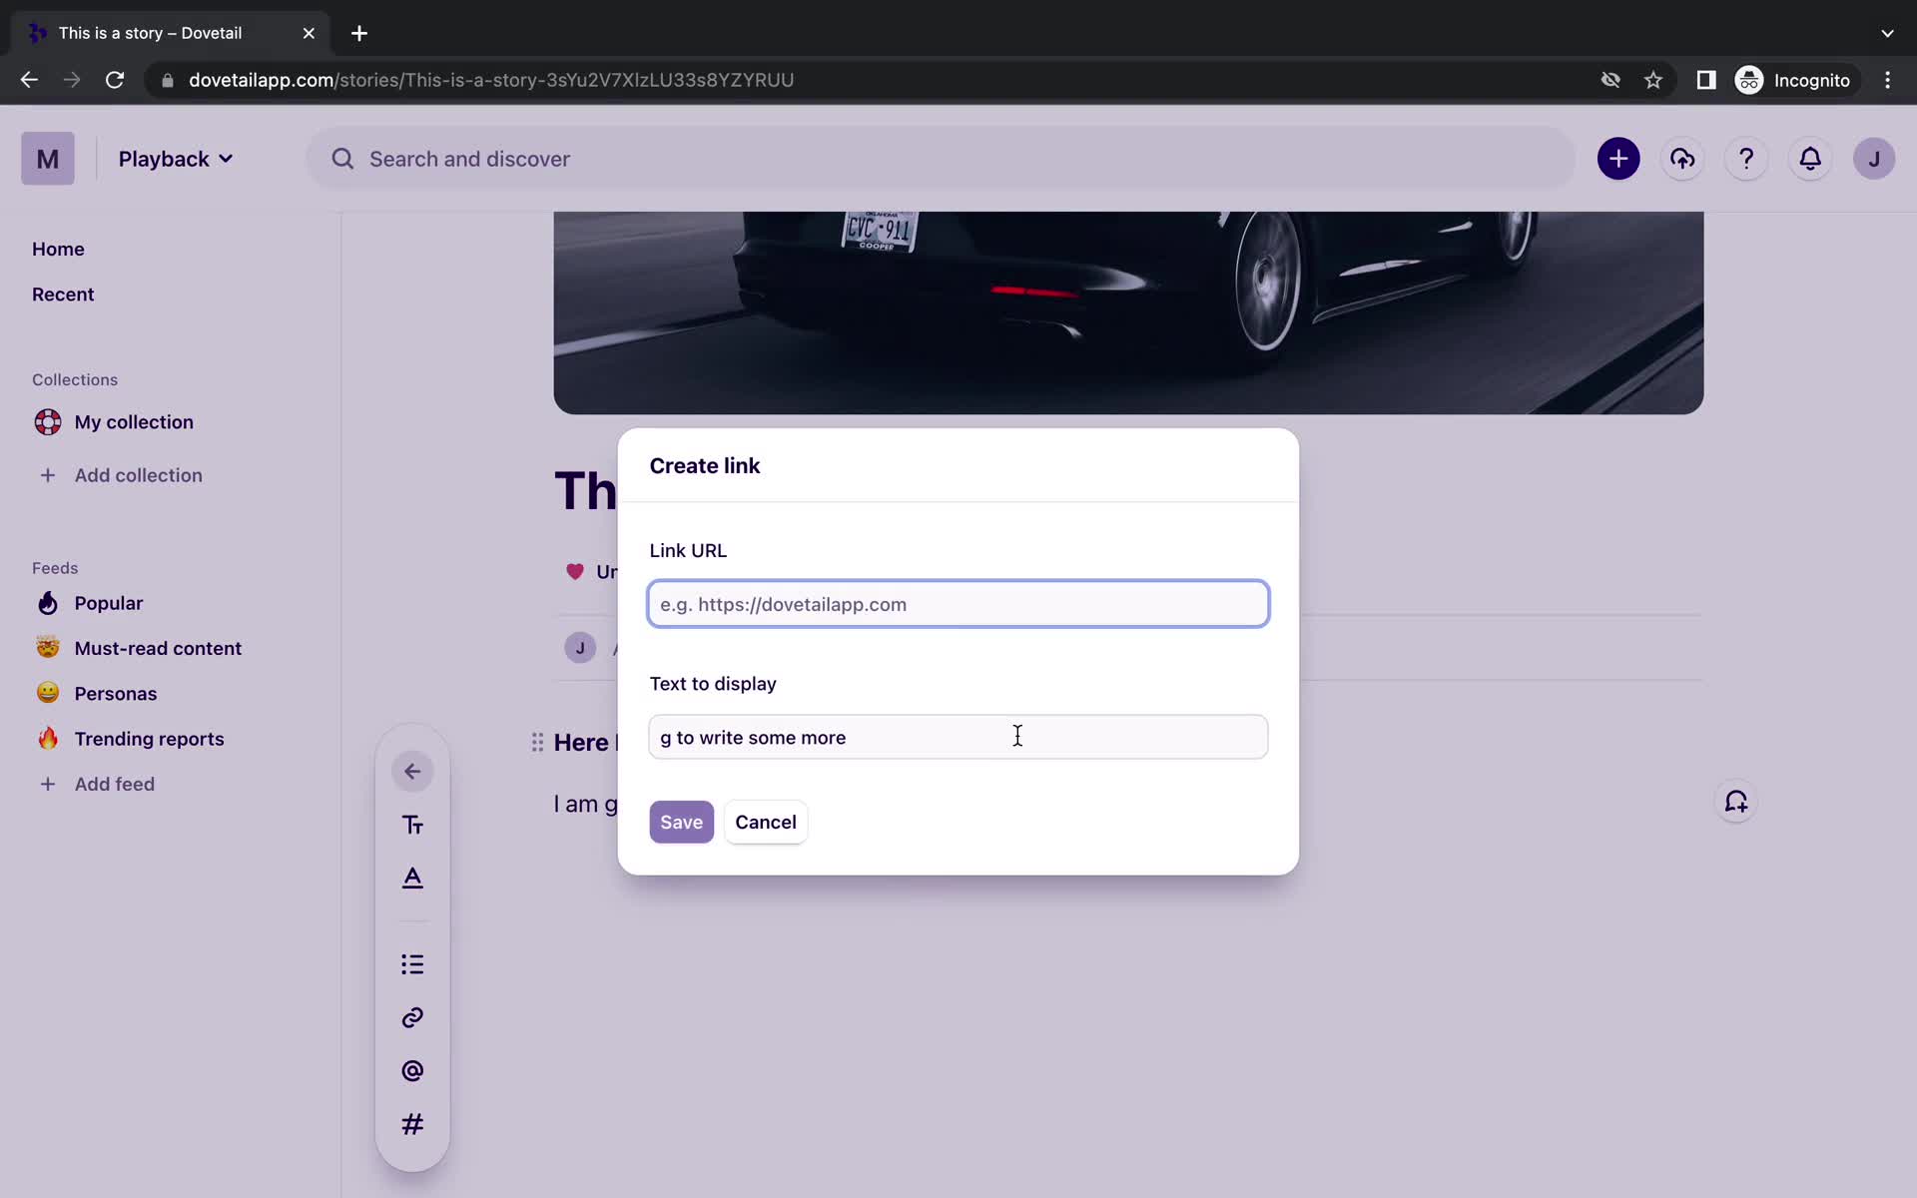Open My collection
This screenshot has height=1198, width=1917.
(x=134, y=422)
